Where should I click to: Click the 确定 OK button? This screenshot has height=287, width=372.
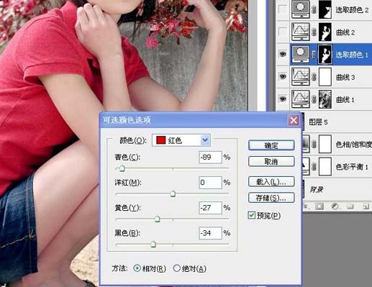coord(271,145)
